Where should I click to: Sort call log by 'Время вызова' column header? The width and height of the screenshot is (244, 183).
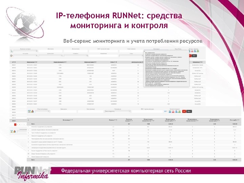coord(32,62)
